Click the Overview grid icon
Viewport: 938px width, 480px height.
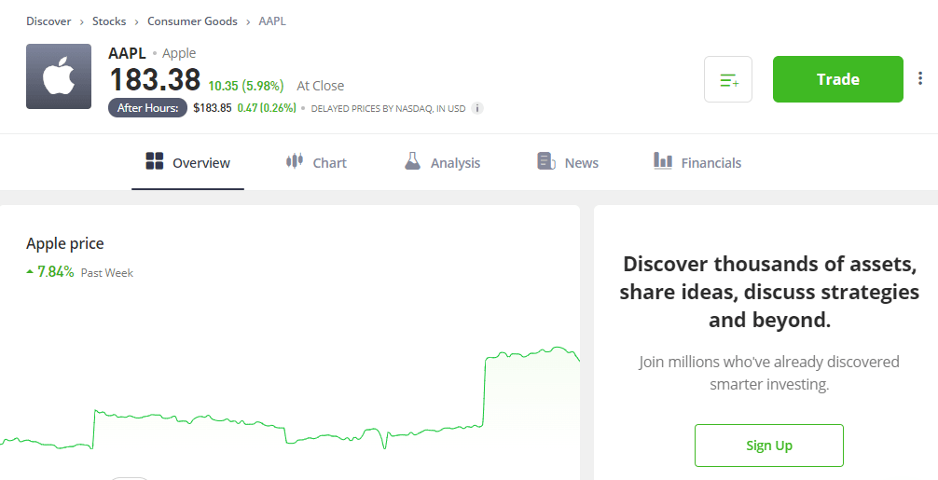pos(155,161)
